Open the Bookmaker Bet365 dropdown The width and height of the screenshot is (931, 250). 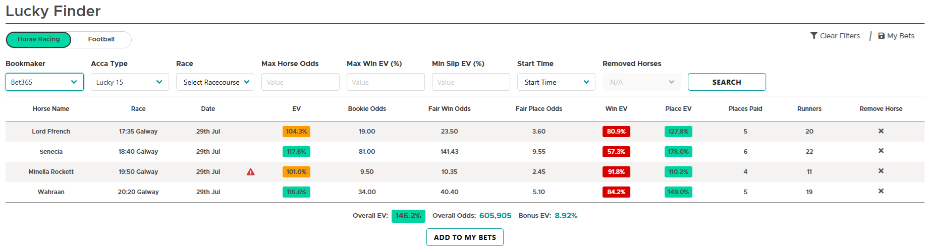click(x=44, y=82)
